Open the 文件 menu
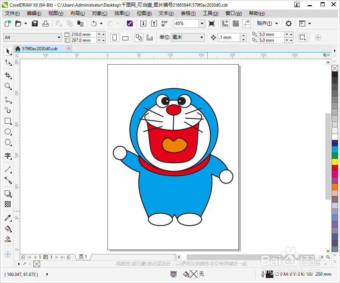The width and height of the screenshot is (340, 283). (x=12, y=14)
